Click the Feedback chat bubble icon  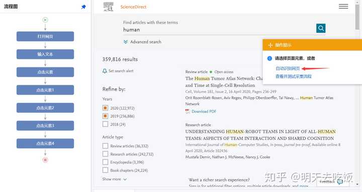tap(340, 182)
